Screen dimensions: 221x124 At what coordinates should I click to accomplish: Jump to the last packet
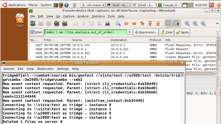[x=158, y=23]
